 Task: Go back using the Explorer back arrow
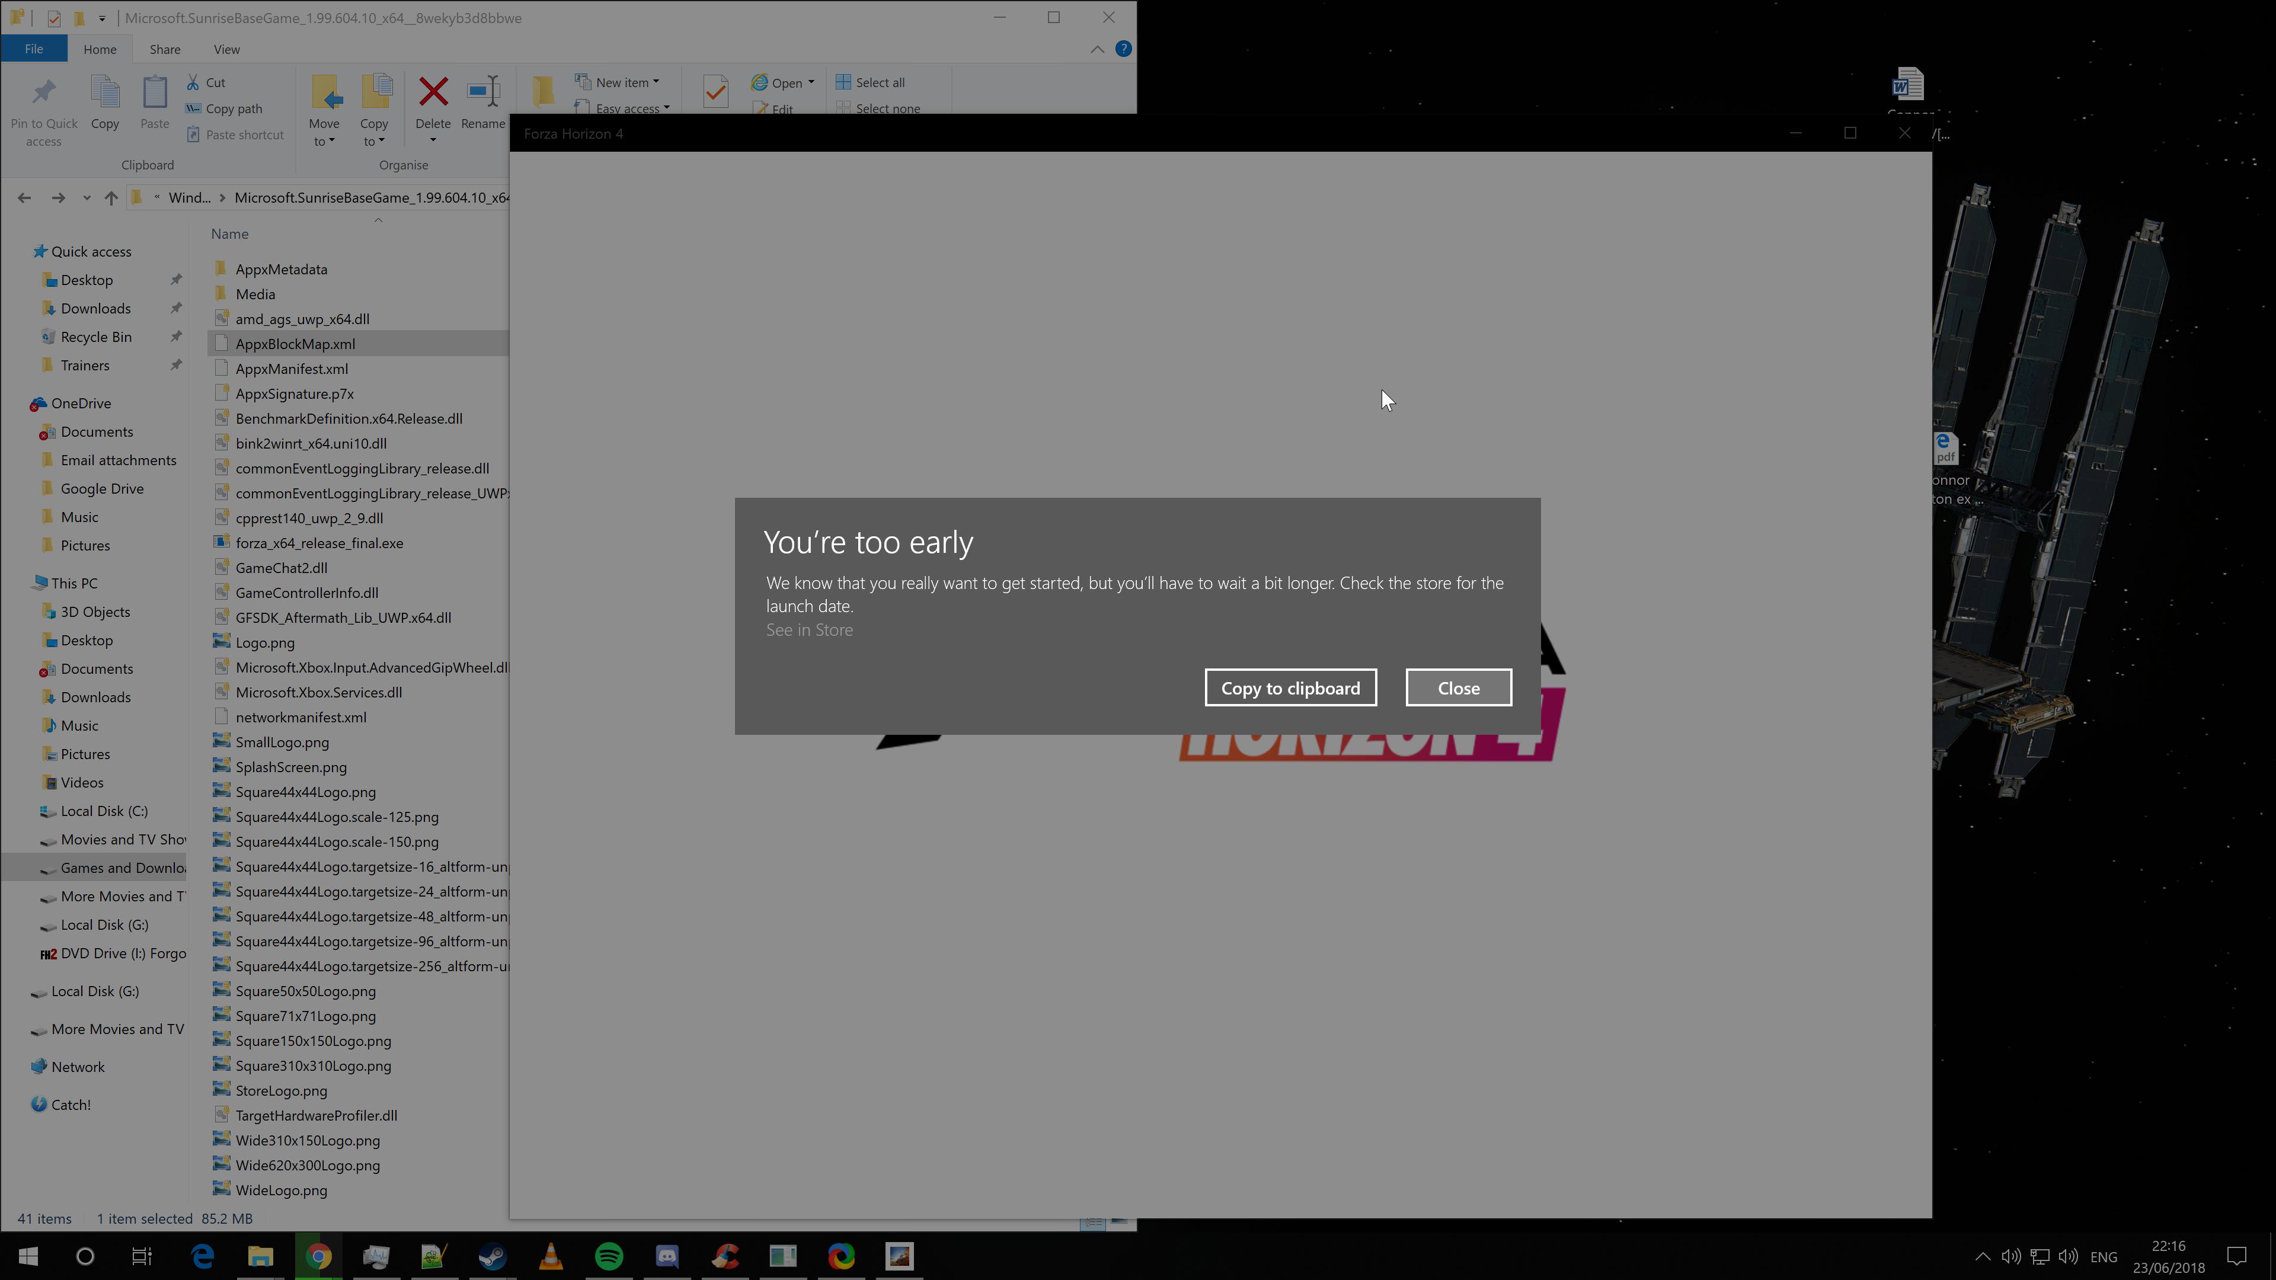24,198
